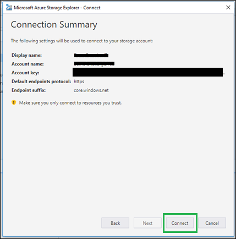Click the redacted account name value
Viewport: 236px width, 239px height.
(94, 64)
